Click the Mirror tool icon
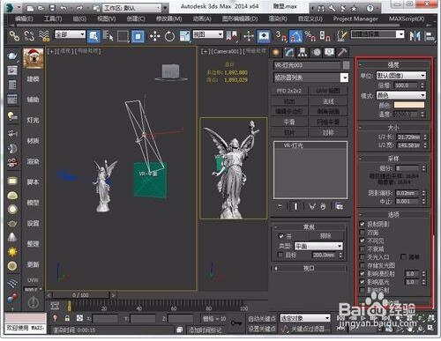This screenshot has width=441, height=341. [415, 36]
